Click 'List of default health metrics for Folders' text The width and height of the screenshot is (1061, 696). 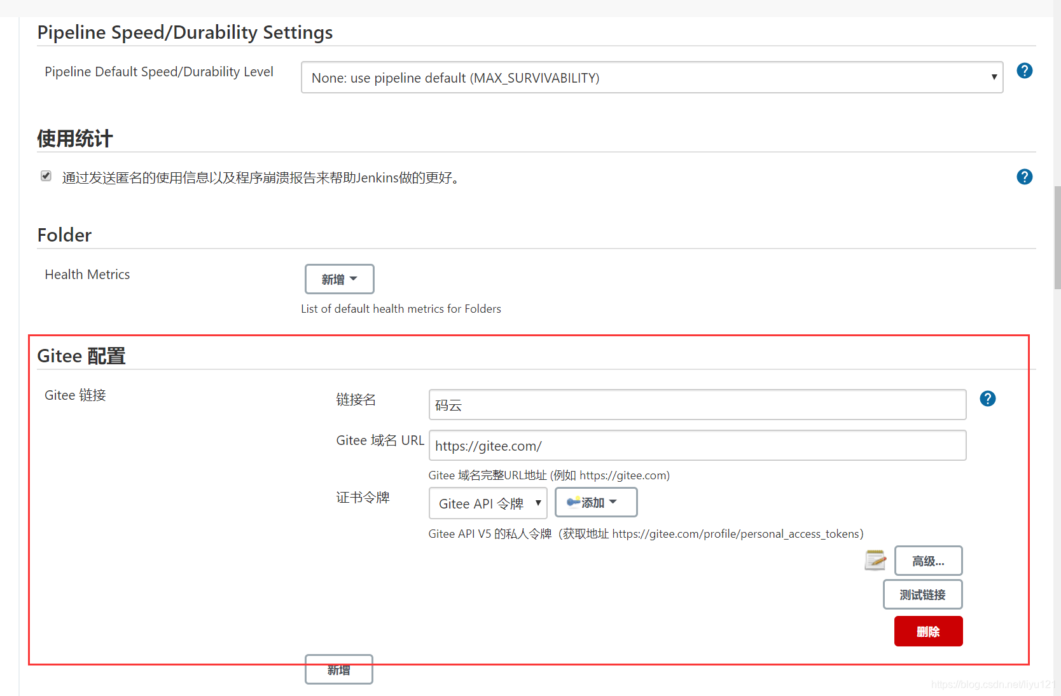pyautogui.click(x=401, y=309)
